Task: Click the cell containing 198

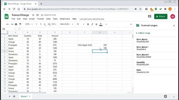Action: point(100,48)
